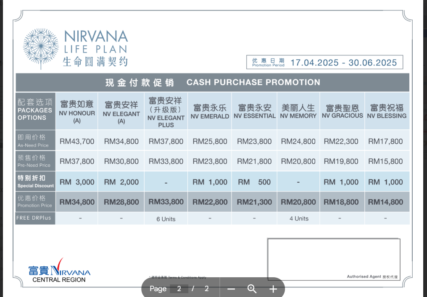Click the As-Need price RM22,300
Viewport: 427px width, 297px height.
pos(341,141)
